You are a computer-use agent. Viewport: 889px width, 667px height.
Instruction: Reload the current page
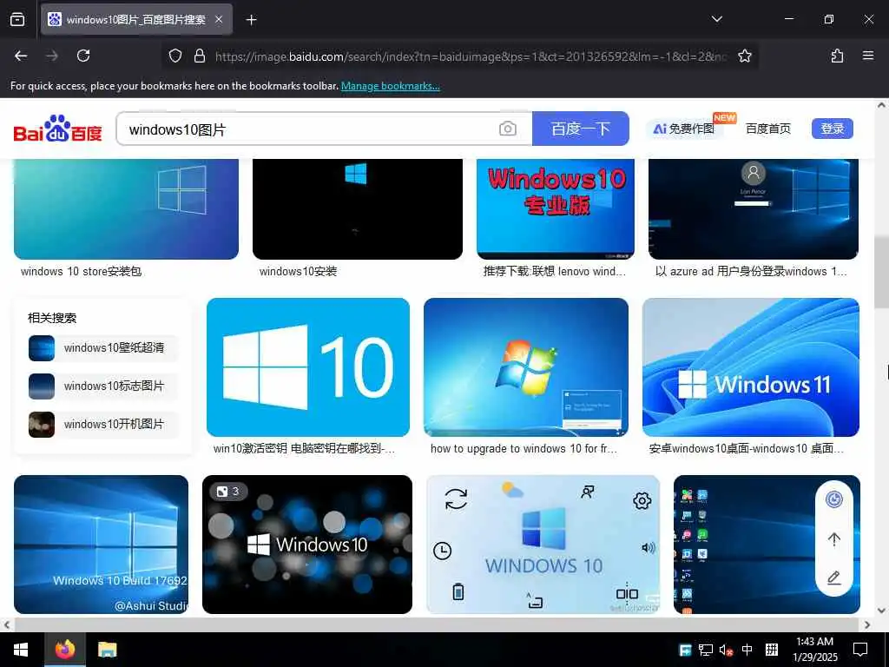pos(83,56)
